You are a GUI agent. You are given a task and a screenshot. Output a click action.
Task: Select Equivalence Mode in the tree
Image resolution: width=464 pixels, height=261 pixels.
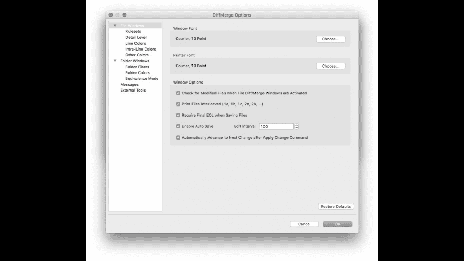coord(142,79)
